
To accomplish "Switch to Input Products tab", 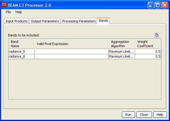I will [16, 21].
